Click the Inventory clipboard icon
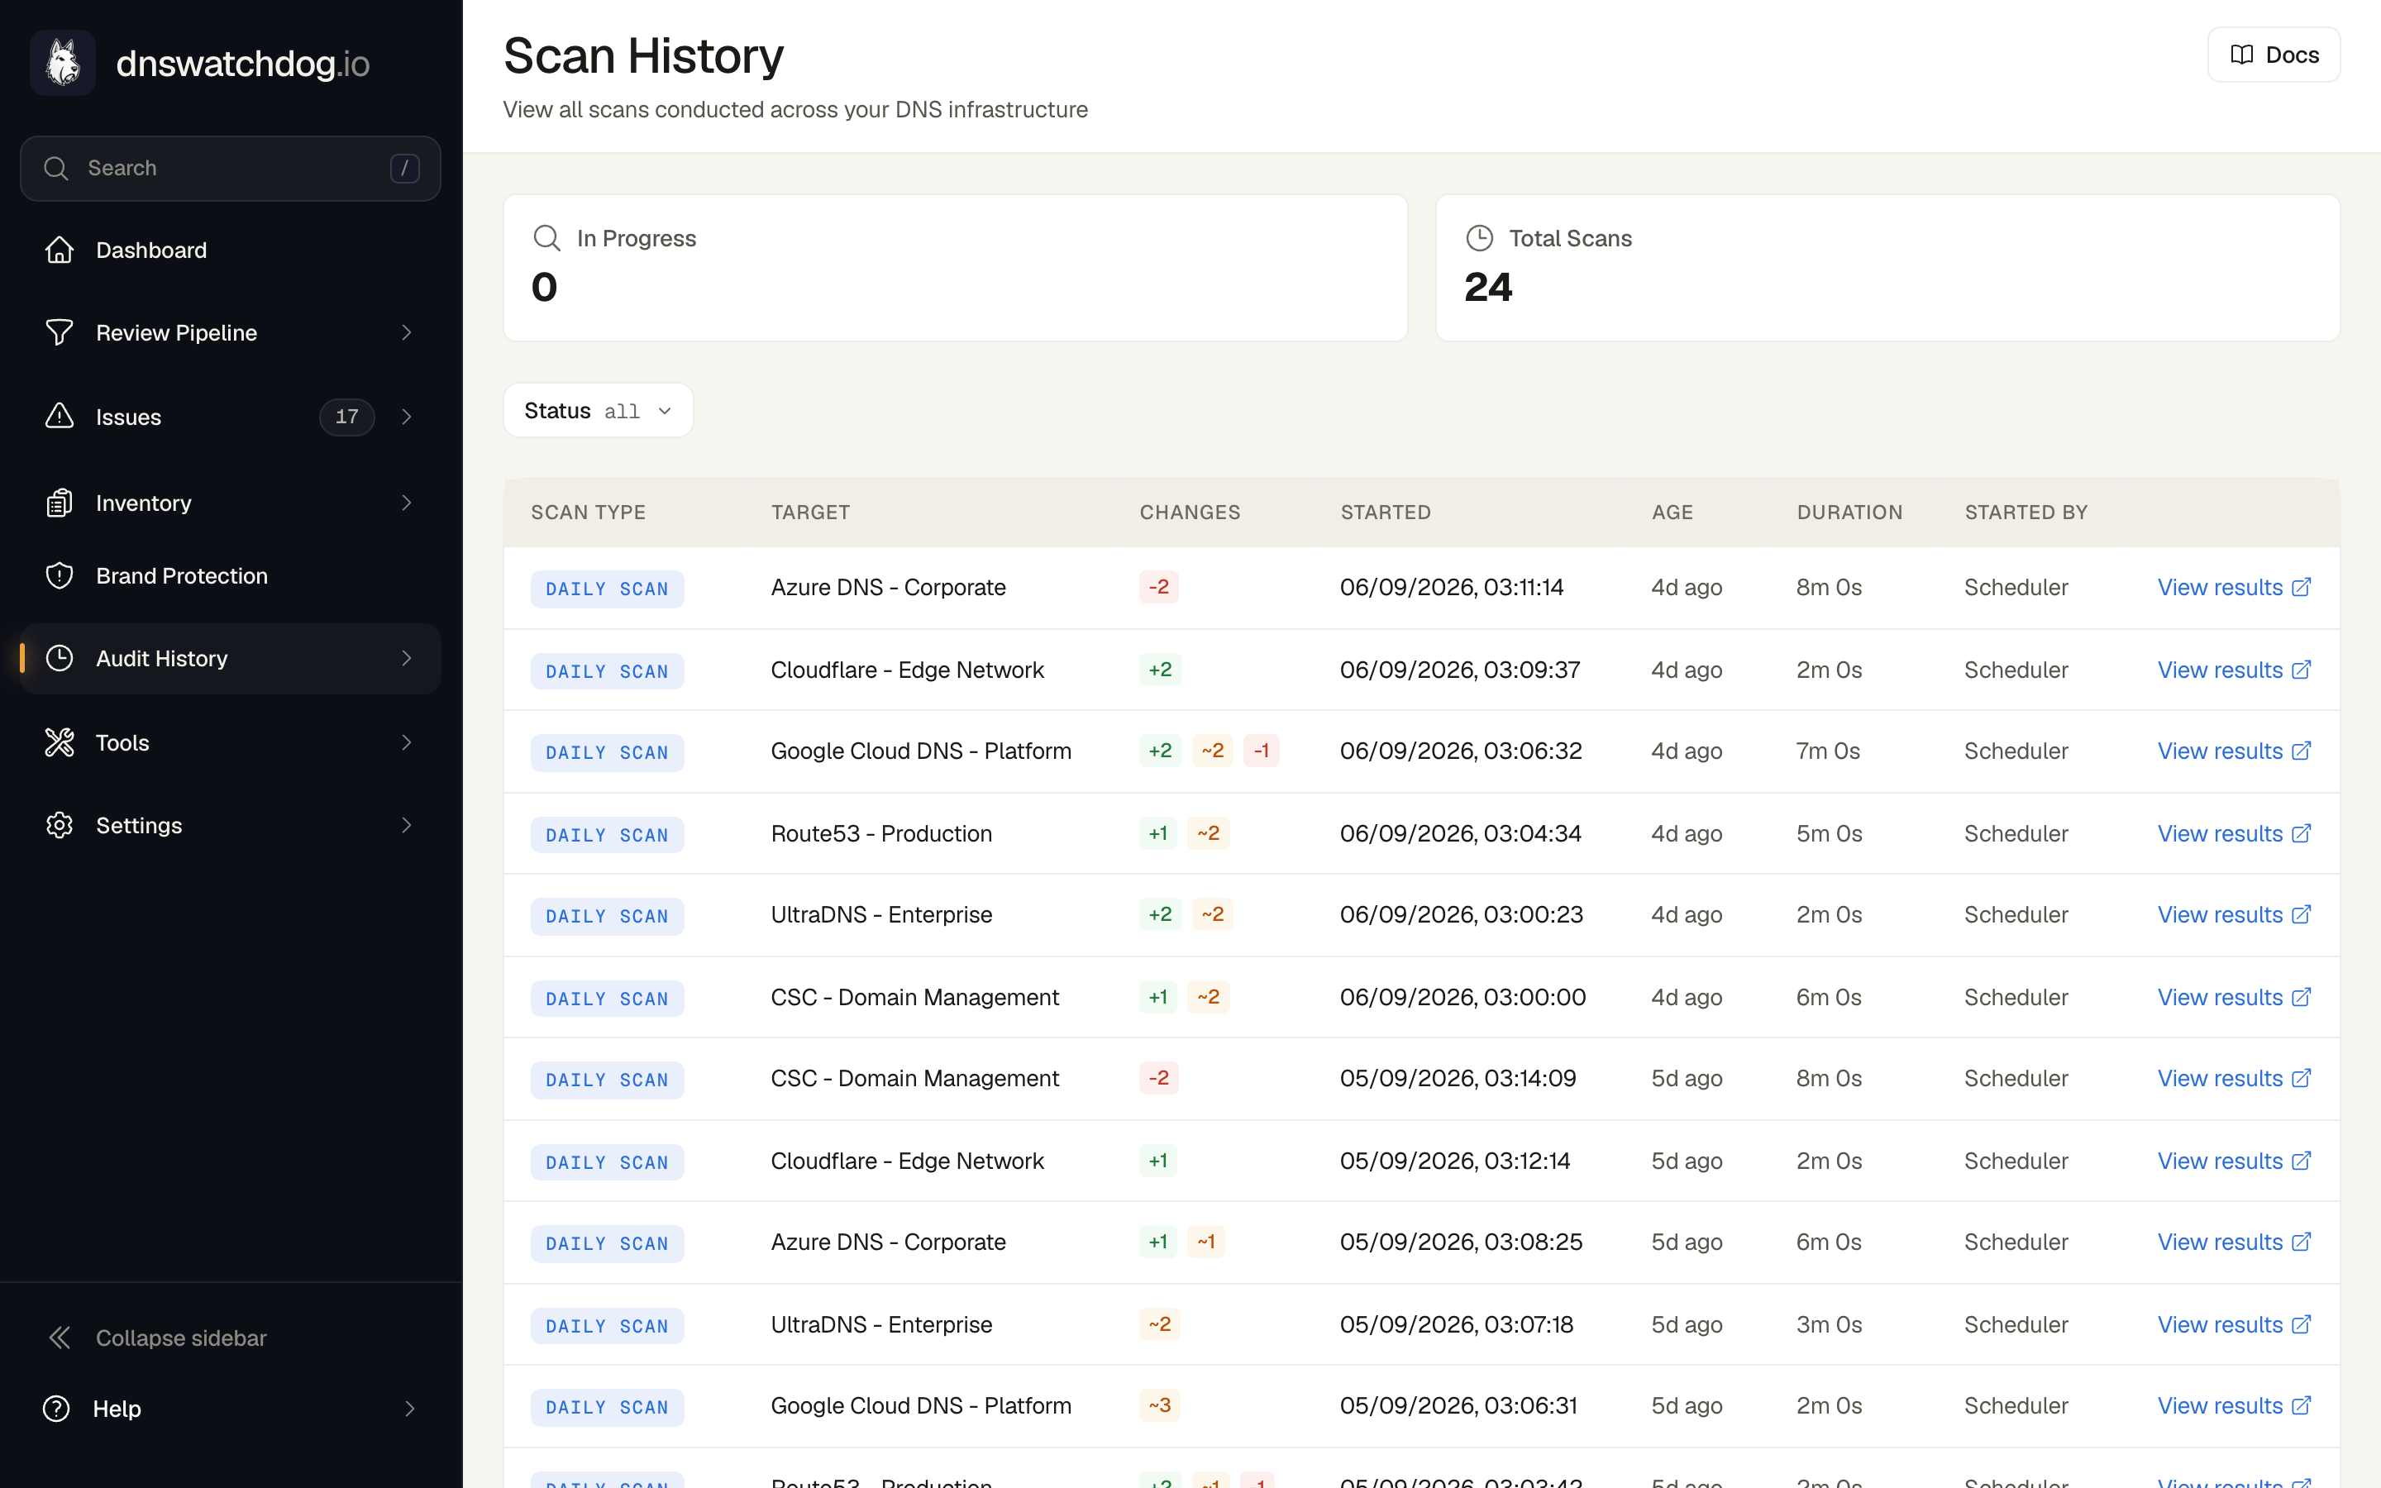This screenshot has height=1488, width=2381. pos(59,503)
